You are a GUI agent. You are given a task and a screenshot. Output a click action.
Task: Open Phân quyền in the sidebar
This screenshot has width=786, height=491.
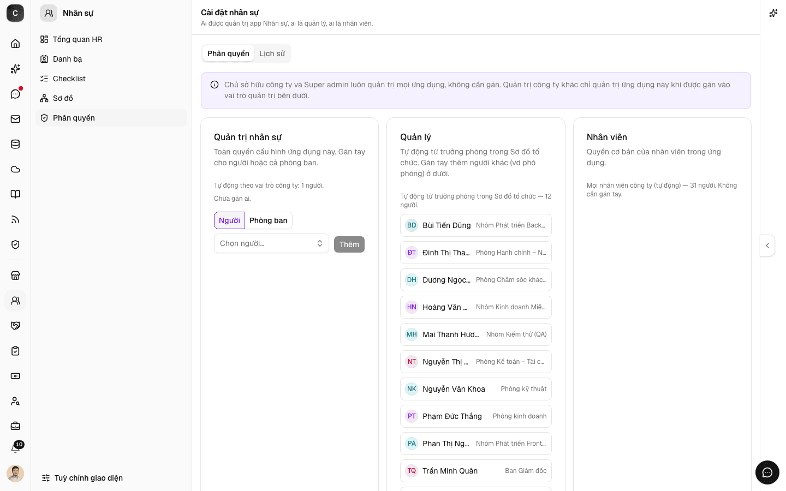(111, 118)
